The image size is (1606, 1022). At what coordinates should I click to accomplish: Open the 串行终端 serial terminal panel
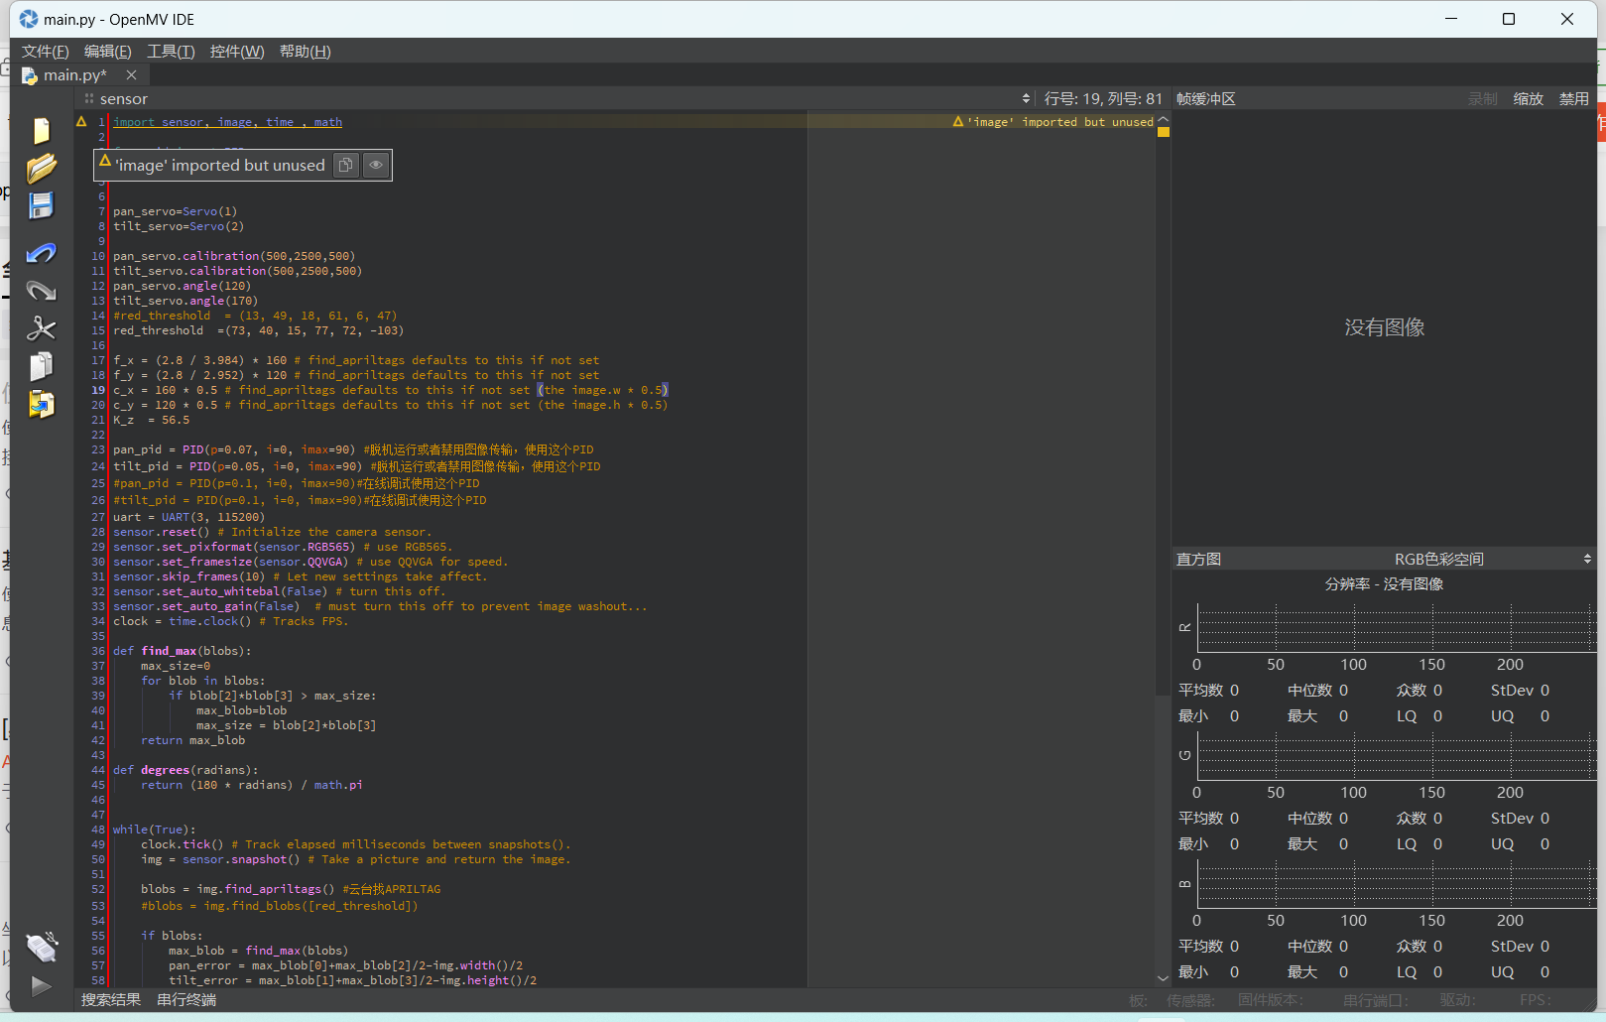(x=186, y=999)
